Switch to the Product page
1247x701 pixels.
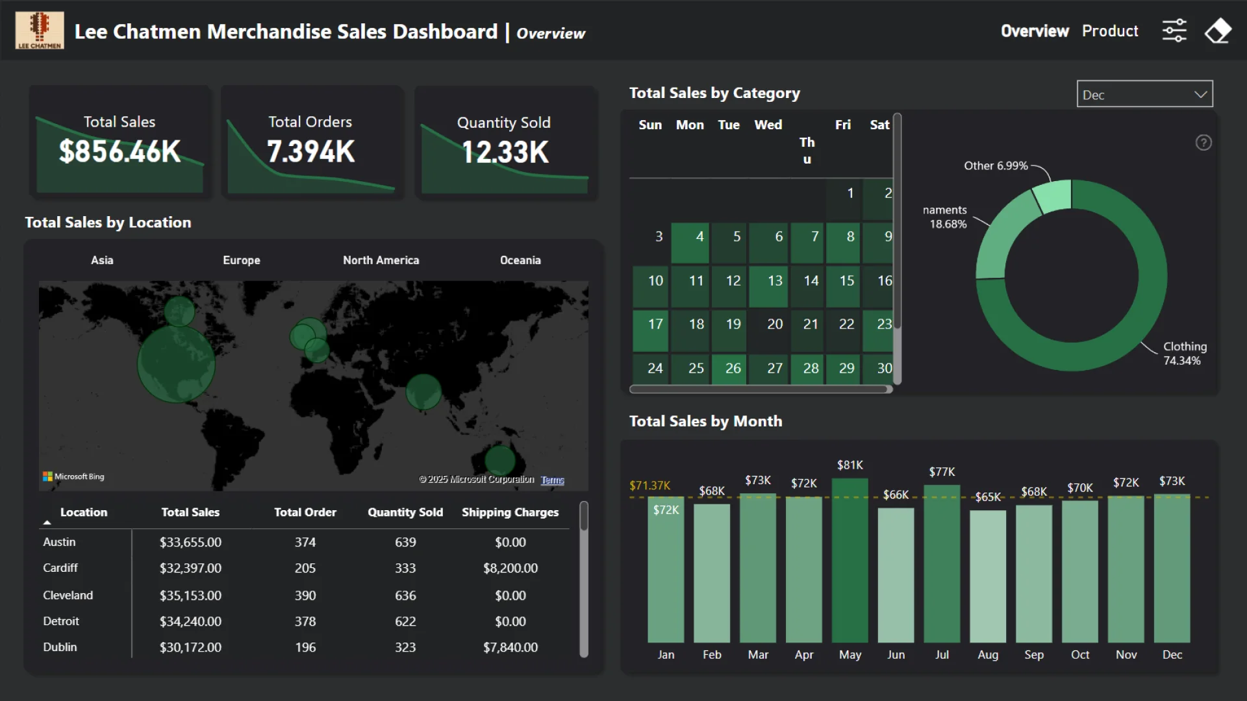pos(1110,31)
